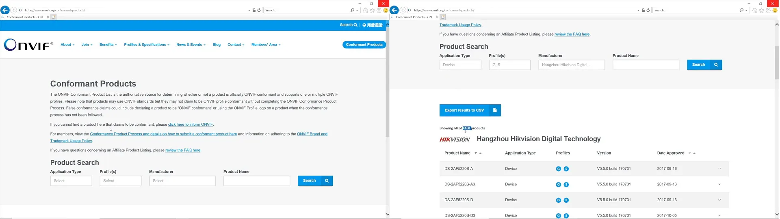Open the Application Type Select dropdown, left window

(x=71, y=181)
